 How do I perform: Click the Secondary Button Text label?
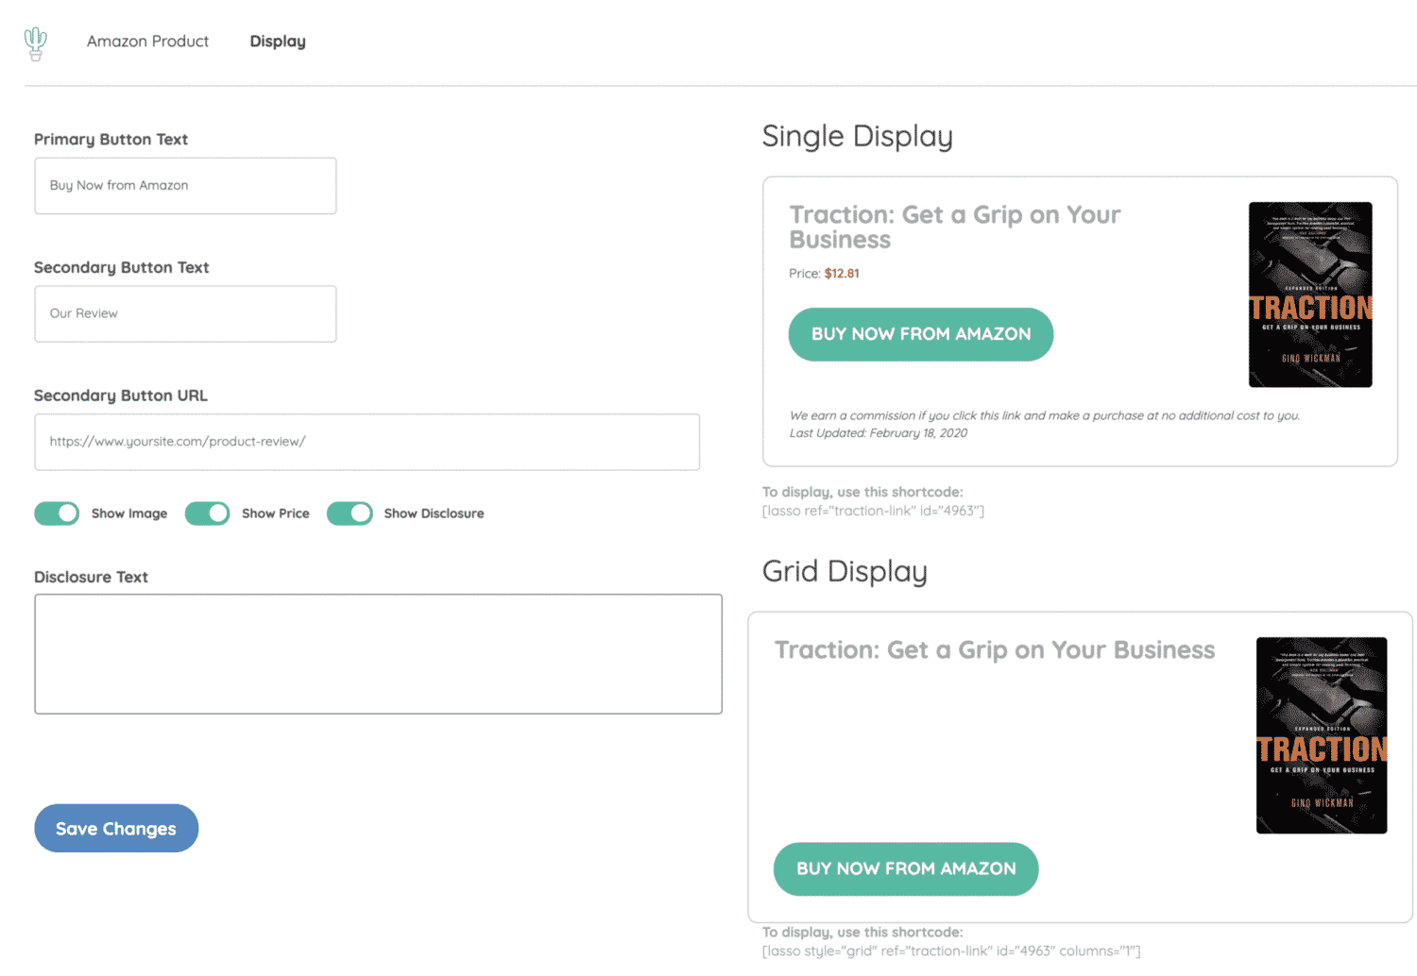[x=121, y=268]
